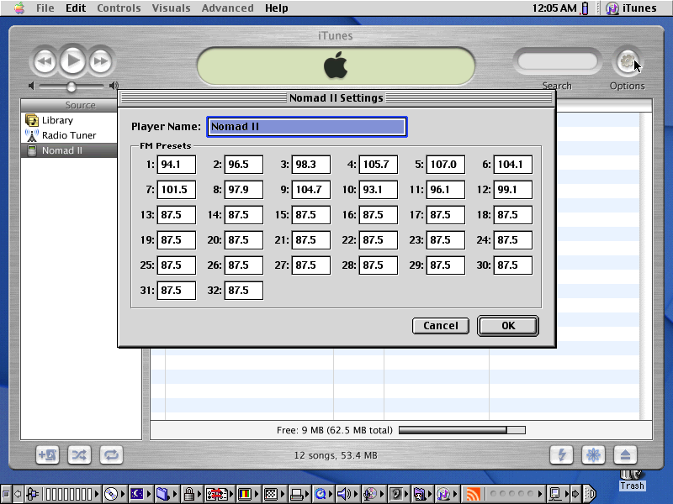Viewport: 673px width, 504px height.
Task: Click the FM preset 13 field
Action: (x=177, y=215)
